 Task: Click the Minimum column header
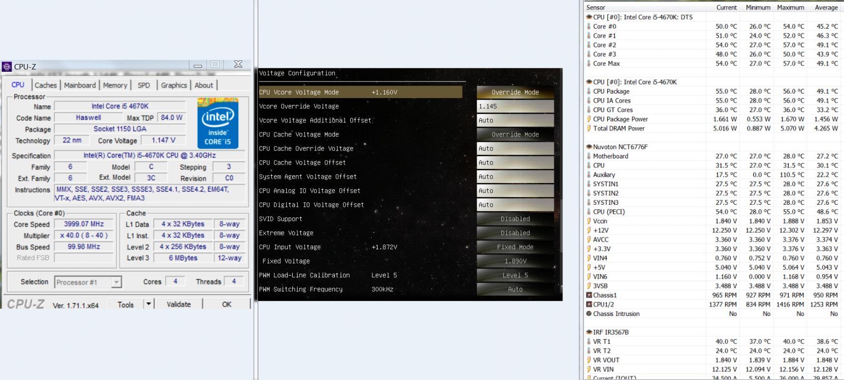(756, 7)
